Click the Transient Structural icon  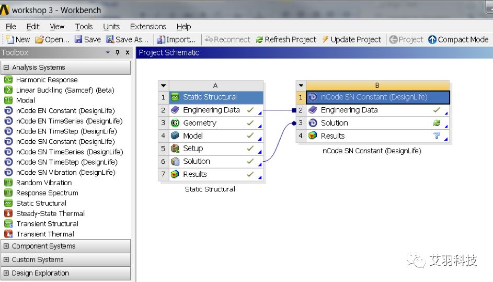[8, 224]
